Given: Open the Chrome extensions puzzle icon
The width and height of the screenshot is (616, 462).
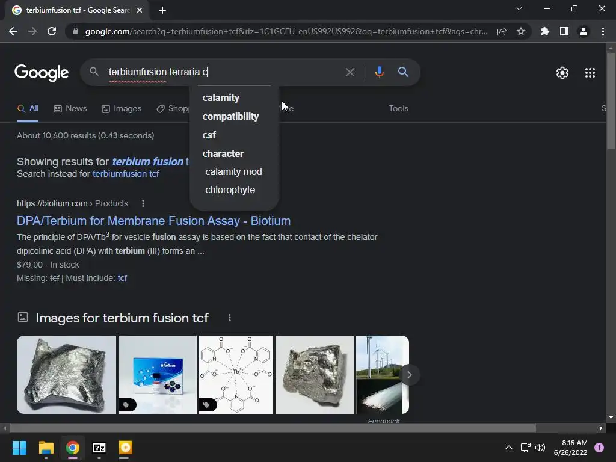Looking at the screenshot, I should click(545, 31).
